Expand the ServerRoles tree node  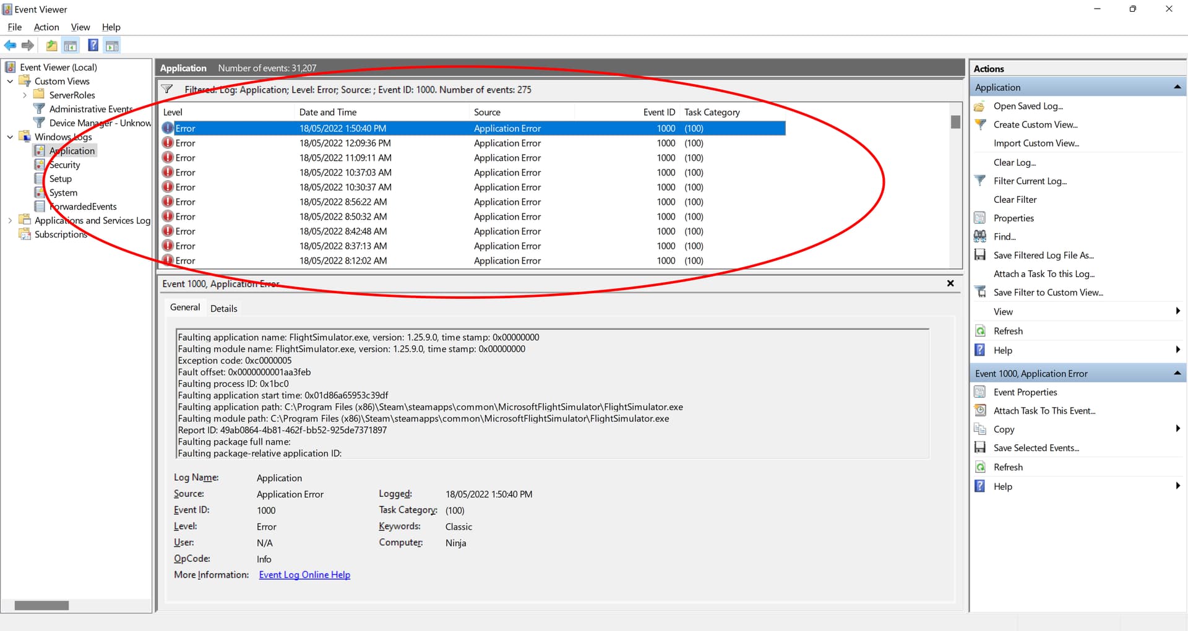(25, 95)
